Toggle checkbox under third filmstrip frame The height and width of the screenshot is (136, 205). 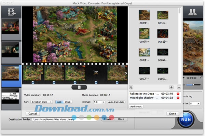tap(75, 82)
